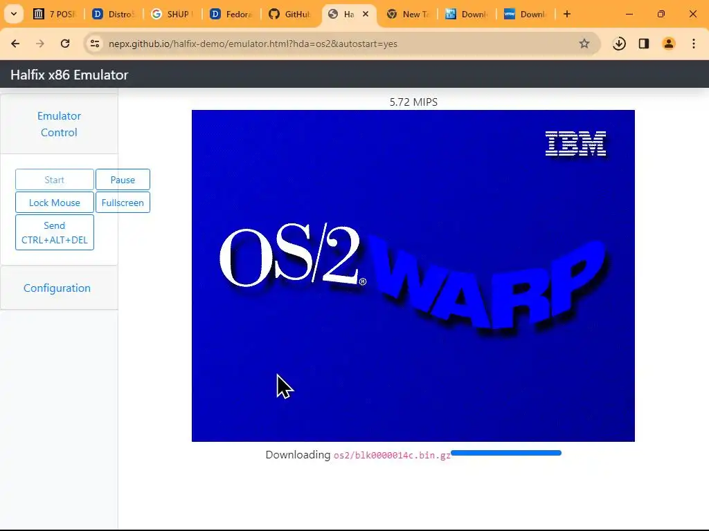
Task: Enter Fullscreen mode button
Action: [x=123, y=203]
